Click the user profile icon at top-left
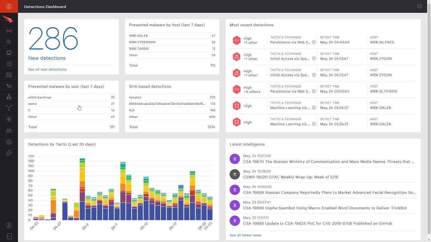The image size is (431, 242). pyautogui.click(x=9, y=6)
